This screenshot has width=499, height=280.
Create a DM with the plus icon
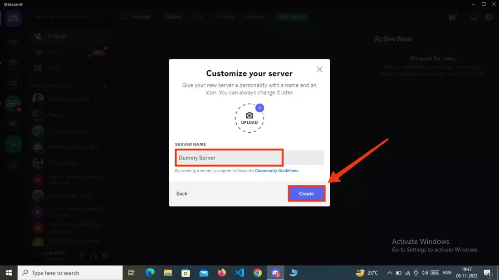[x=104, y=86]
